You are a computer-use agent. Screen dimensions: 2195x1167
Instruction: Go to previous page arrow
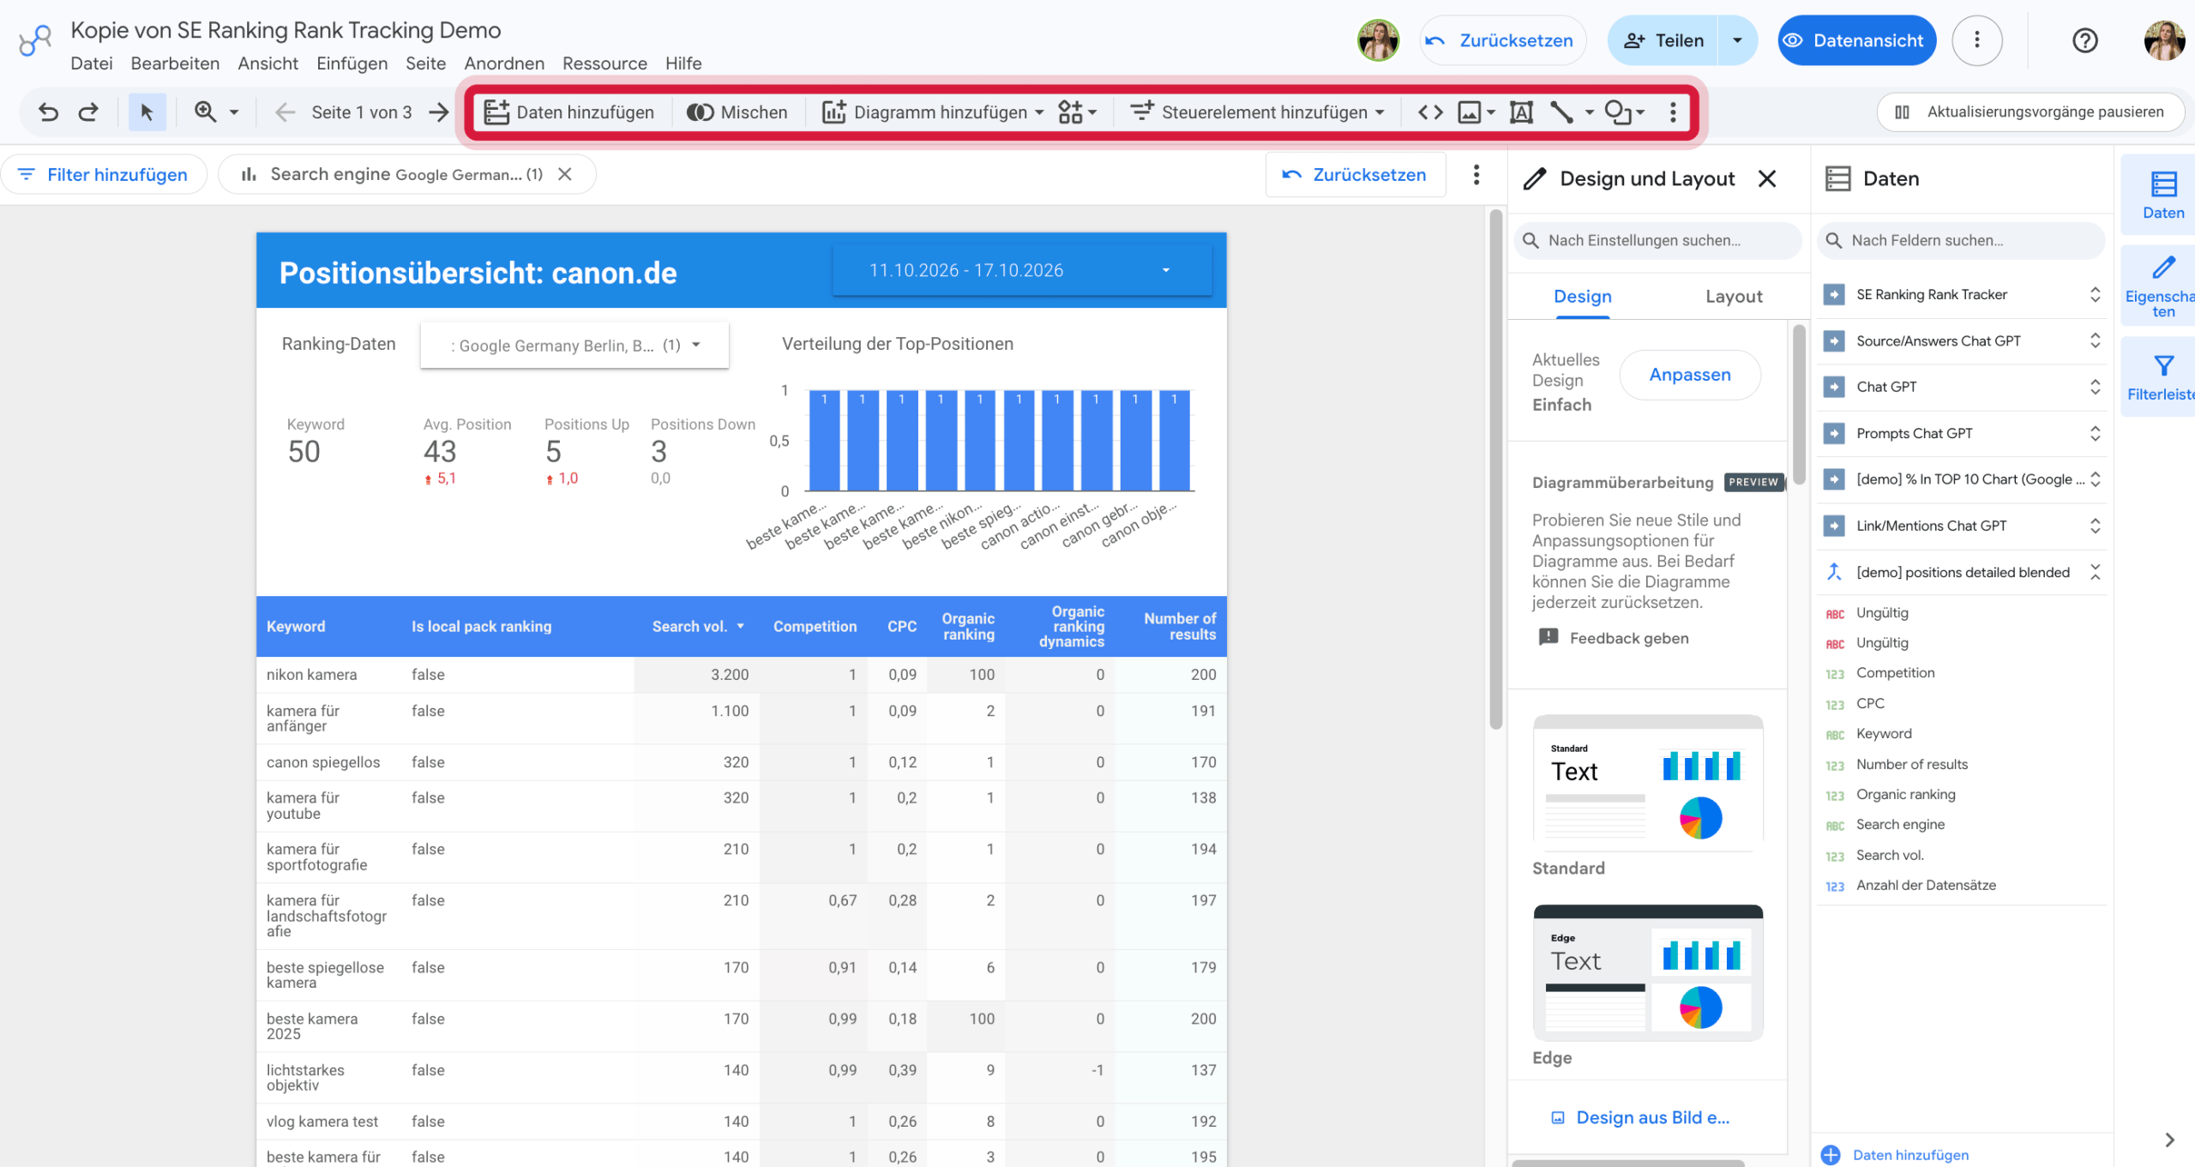285,112
